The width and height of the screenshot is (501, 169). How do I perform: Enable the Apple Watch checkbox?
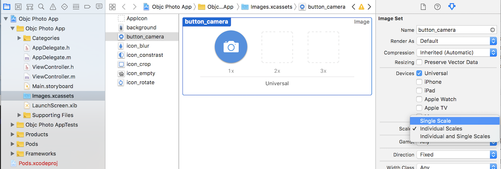(419, 99)
